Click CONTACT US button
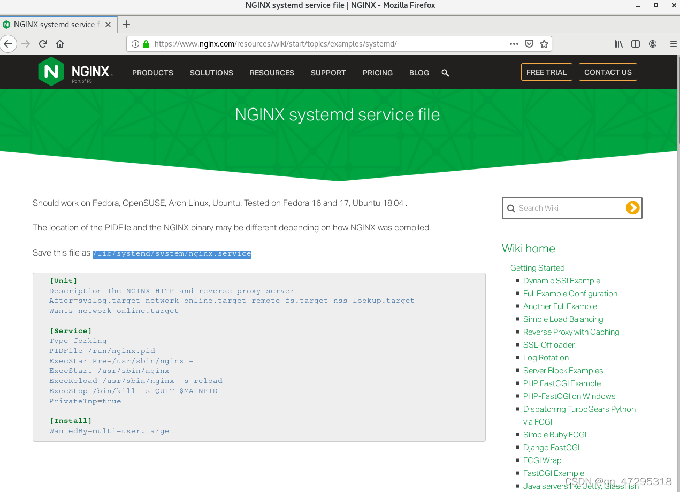 click(x=608, y=72)
